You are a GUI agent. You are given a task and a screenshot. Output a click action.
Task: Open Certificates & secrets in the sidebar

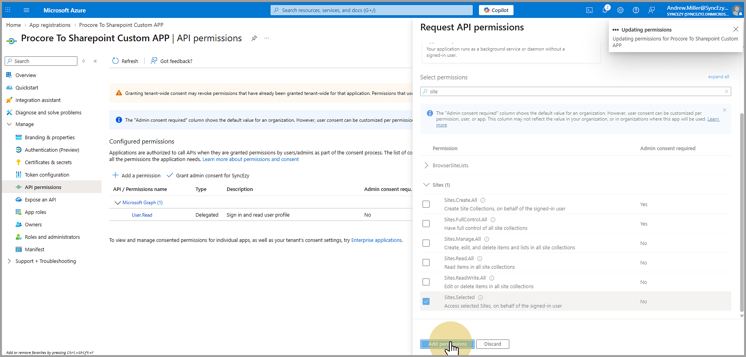[x=48, y=162]
